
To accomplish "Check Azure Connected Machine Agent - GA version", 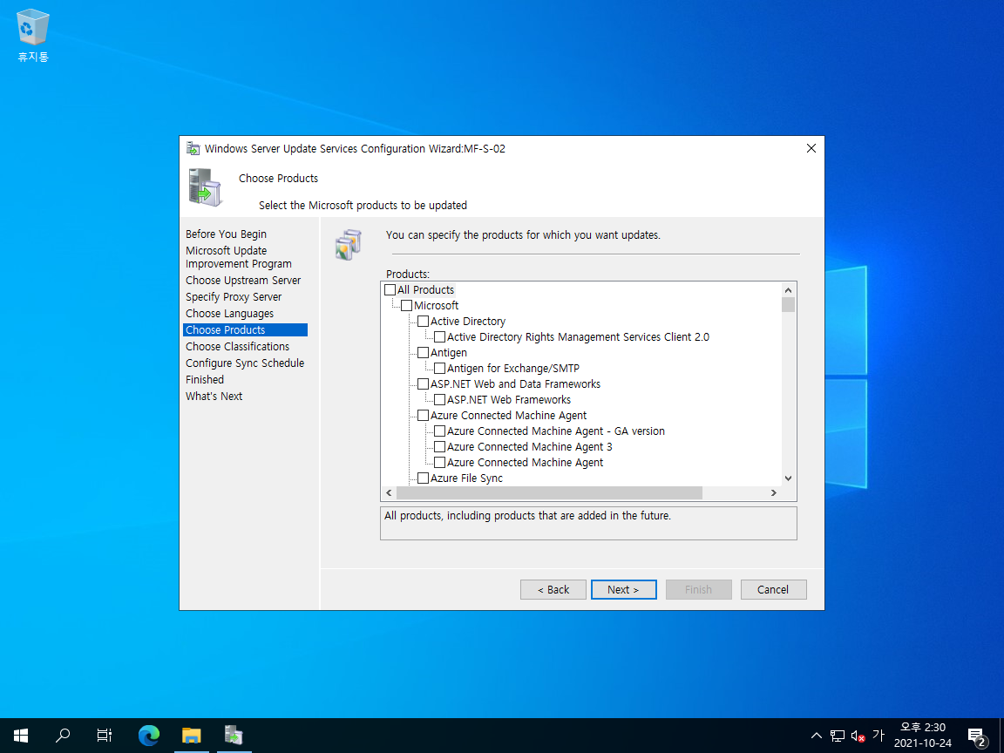I will 440,431.
